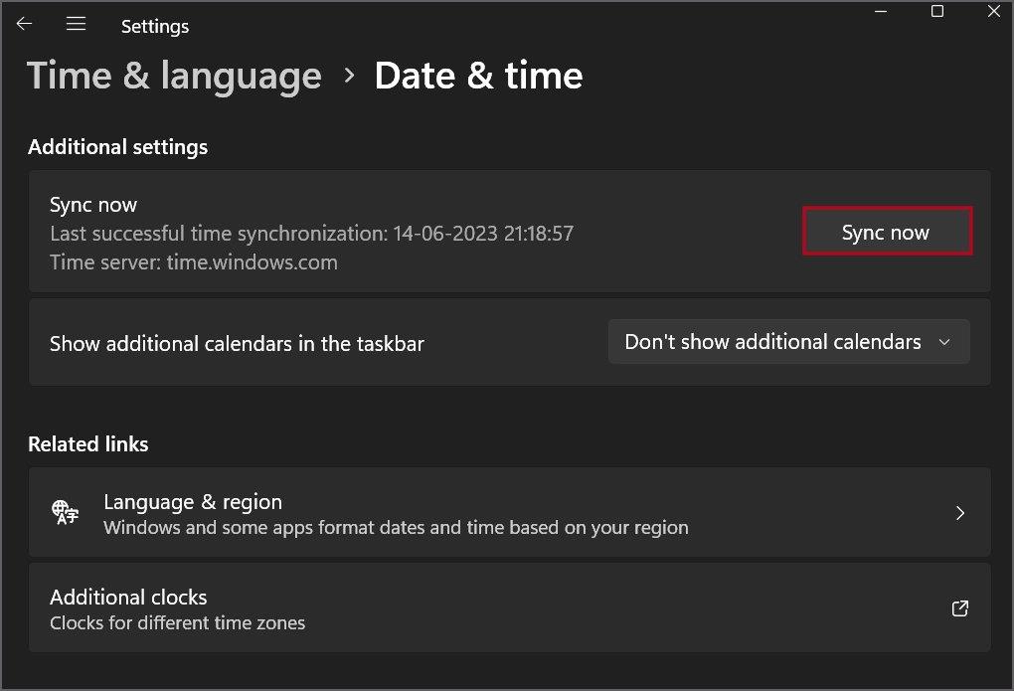Click the breadcrumb separator chevron
The height and width of the screenshot is (691, 1014).
(349, 76)
